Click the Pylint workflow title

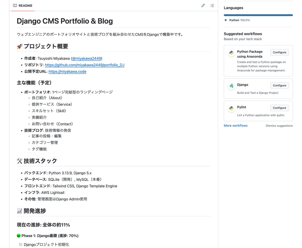(242, 107)
